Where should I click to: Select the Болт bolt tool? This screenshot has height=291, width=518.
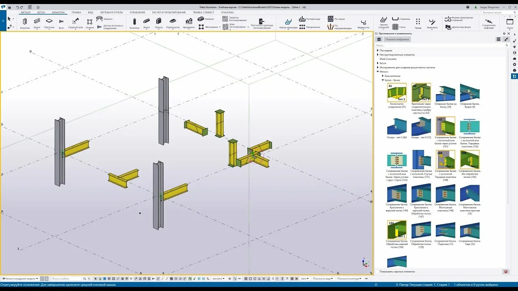61,23
